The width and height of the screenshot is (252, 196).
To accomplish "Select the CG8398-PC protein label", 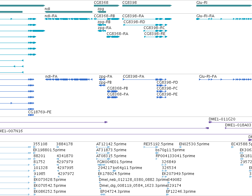I will 167,88.
